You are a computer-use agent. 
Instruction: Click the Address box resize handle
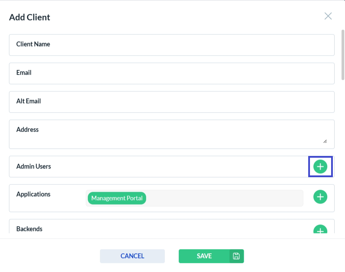325,141
